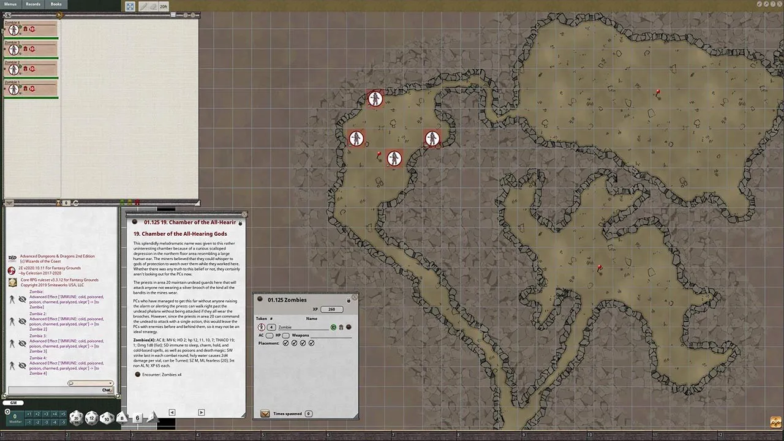Click the GM identity label

tap(13, 403)
